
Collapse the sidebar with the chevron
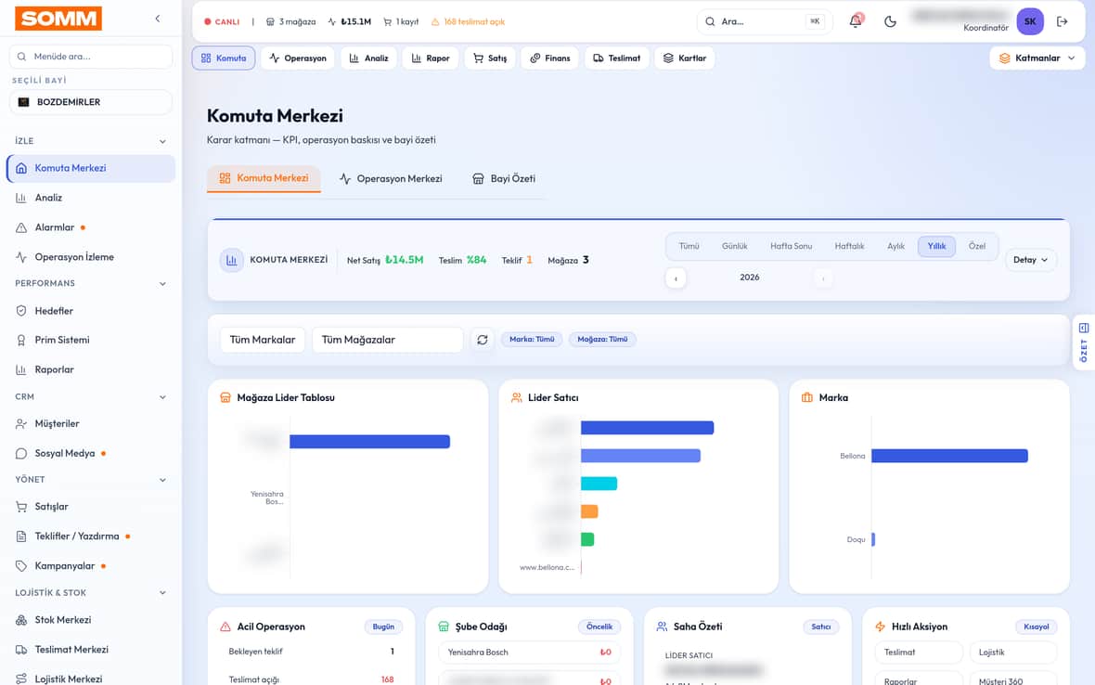tap(158, 19)
